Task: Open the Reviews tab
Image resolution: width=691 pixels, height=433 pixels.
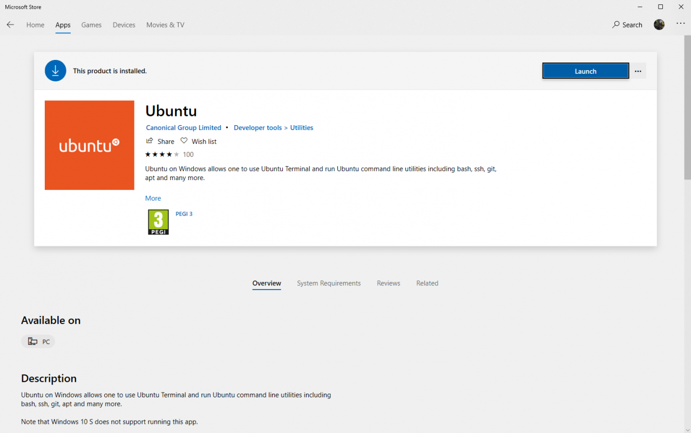Action: click(x=389, y=283)
